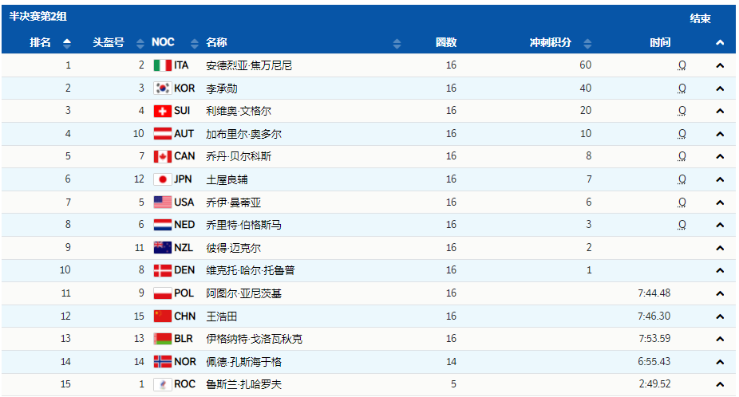Click the Q qualifier link for NED
Viewport: 739px width, 397px height.
pyautogui.click(x=682, y=225)
